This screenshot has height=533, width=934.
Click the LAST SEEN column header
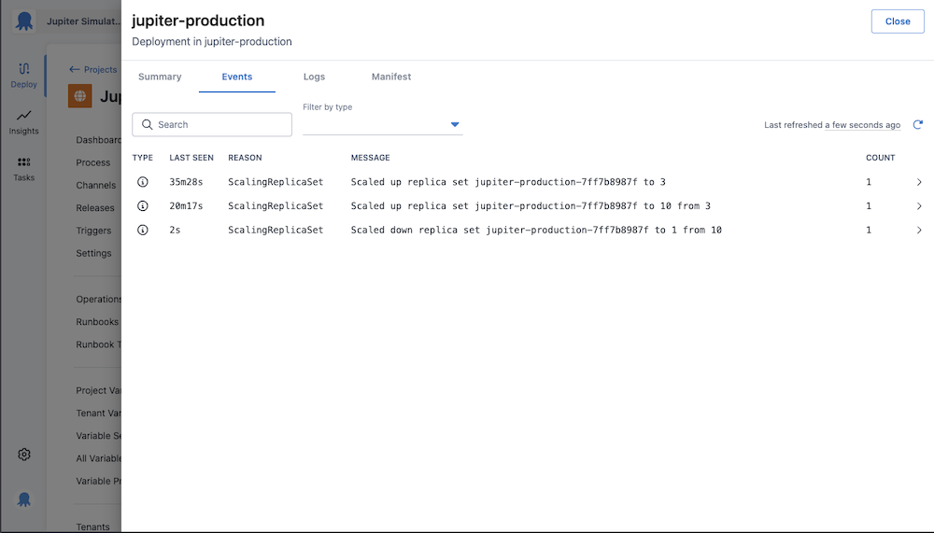pyautogui.click(x=191, y=158)
